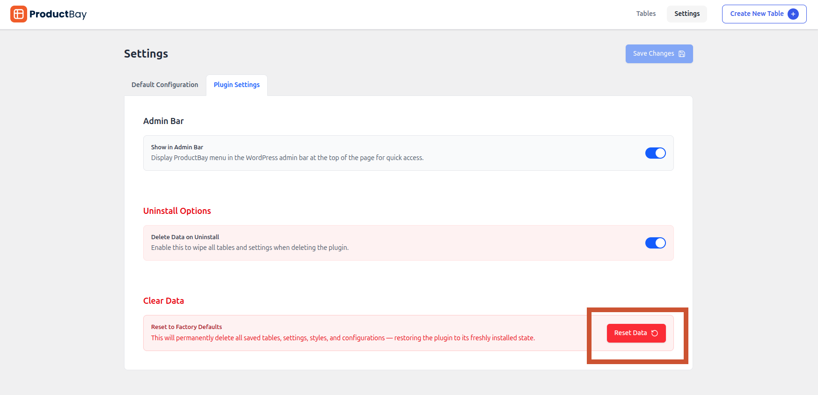
Task: Click the Uninstall Options section heading
Action: pos(177,211)
